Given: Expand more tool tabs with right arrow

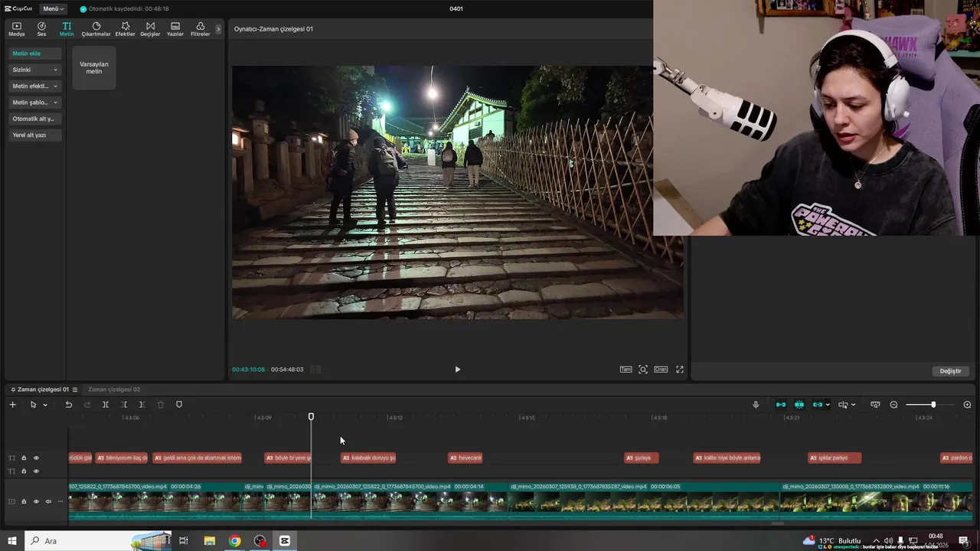Looking at the screenshot, I should click(218, 29).
